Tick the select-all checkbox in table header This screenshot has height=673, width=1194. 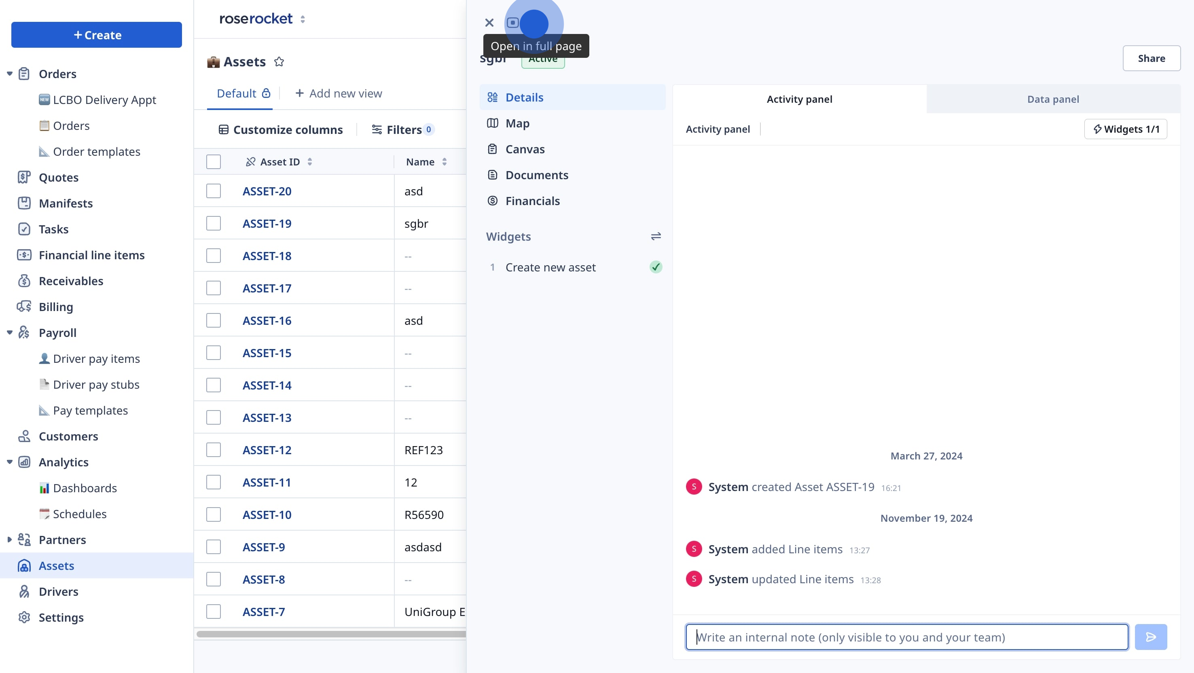tap(213, 162)
